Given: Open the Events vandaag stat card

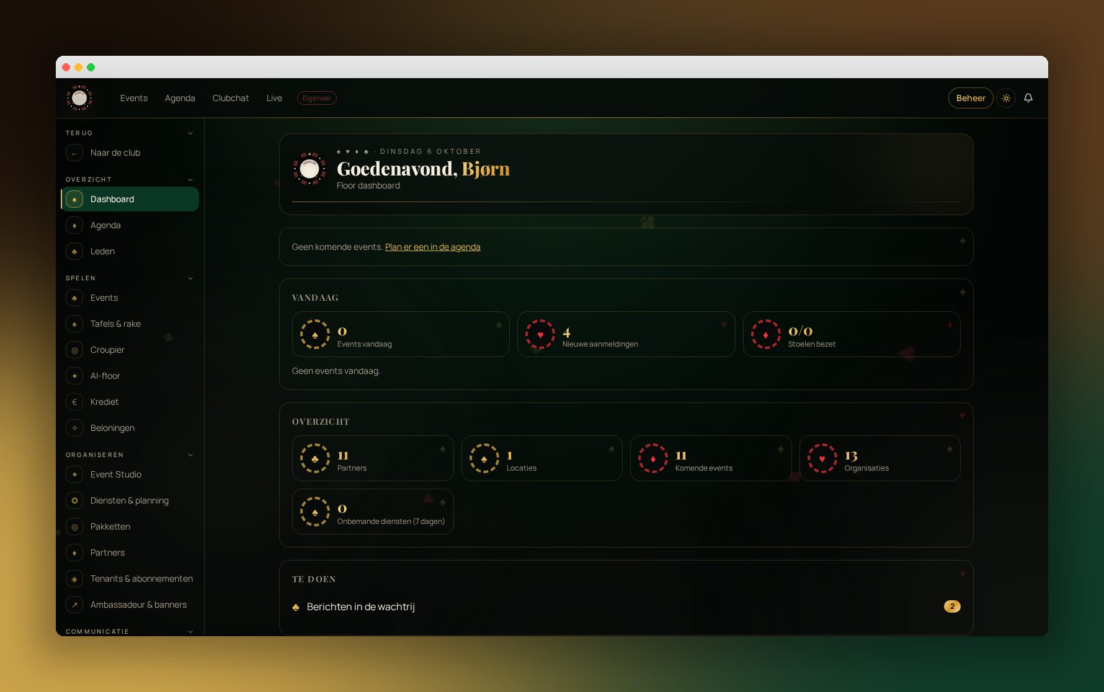Looking at the screenshot, I should 401,334.
